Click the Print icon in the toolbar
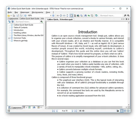137x119 pixels. point(14,16)
